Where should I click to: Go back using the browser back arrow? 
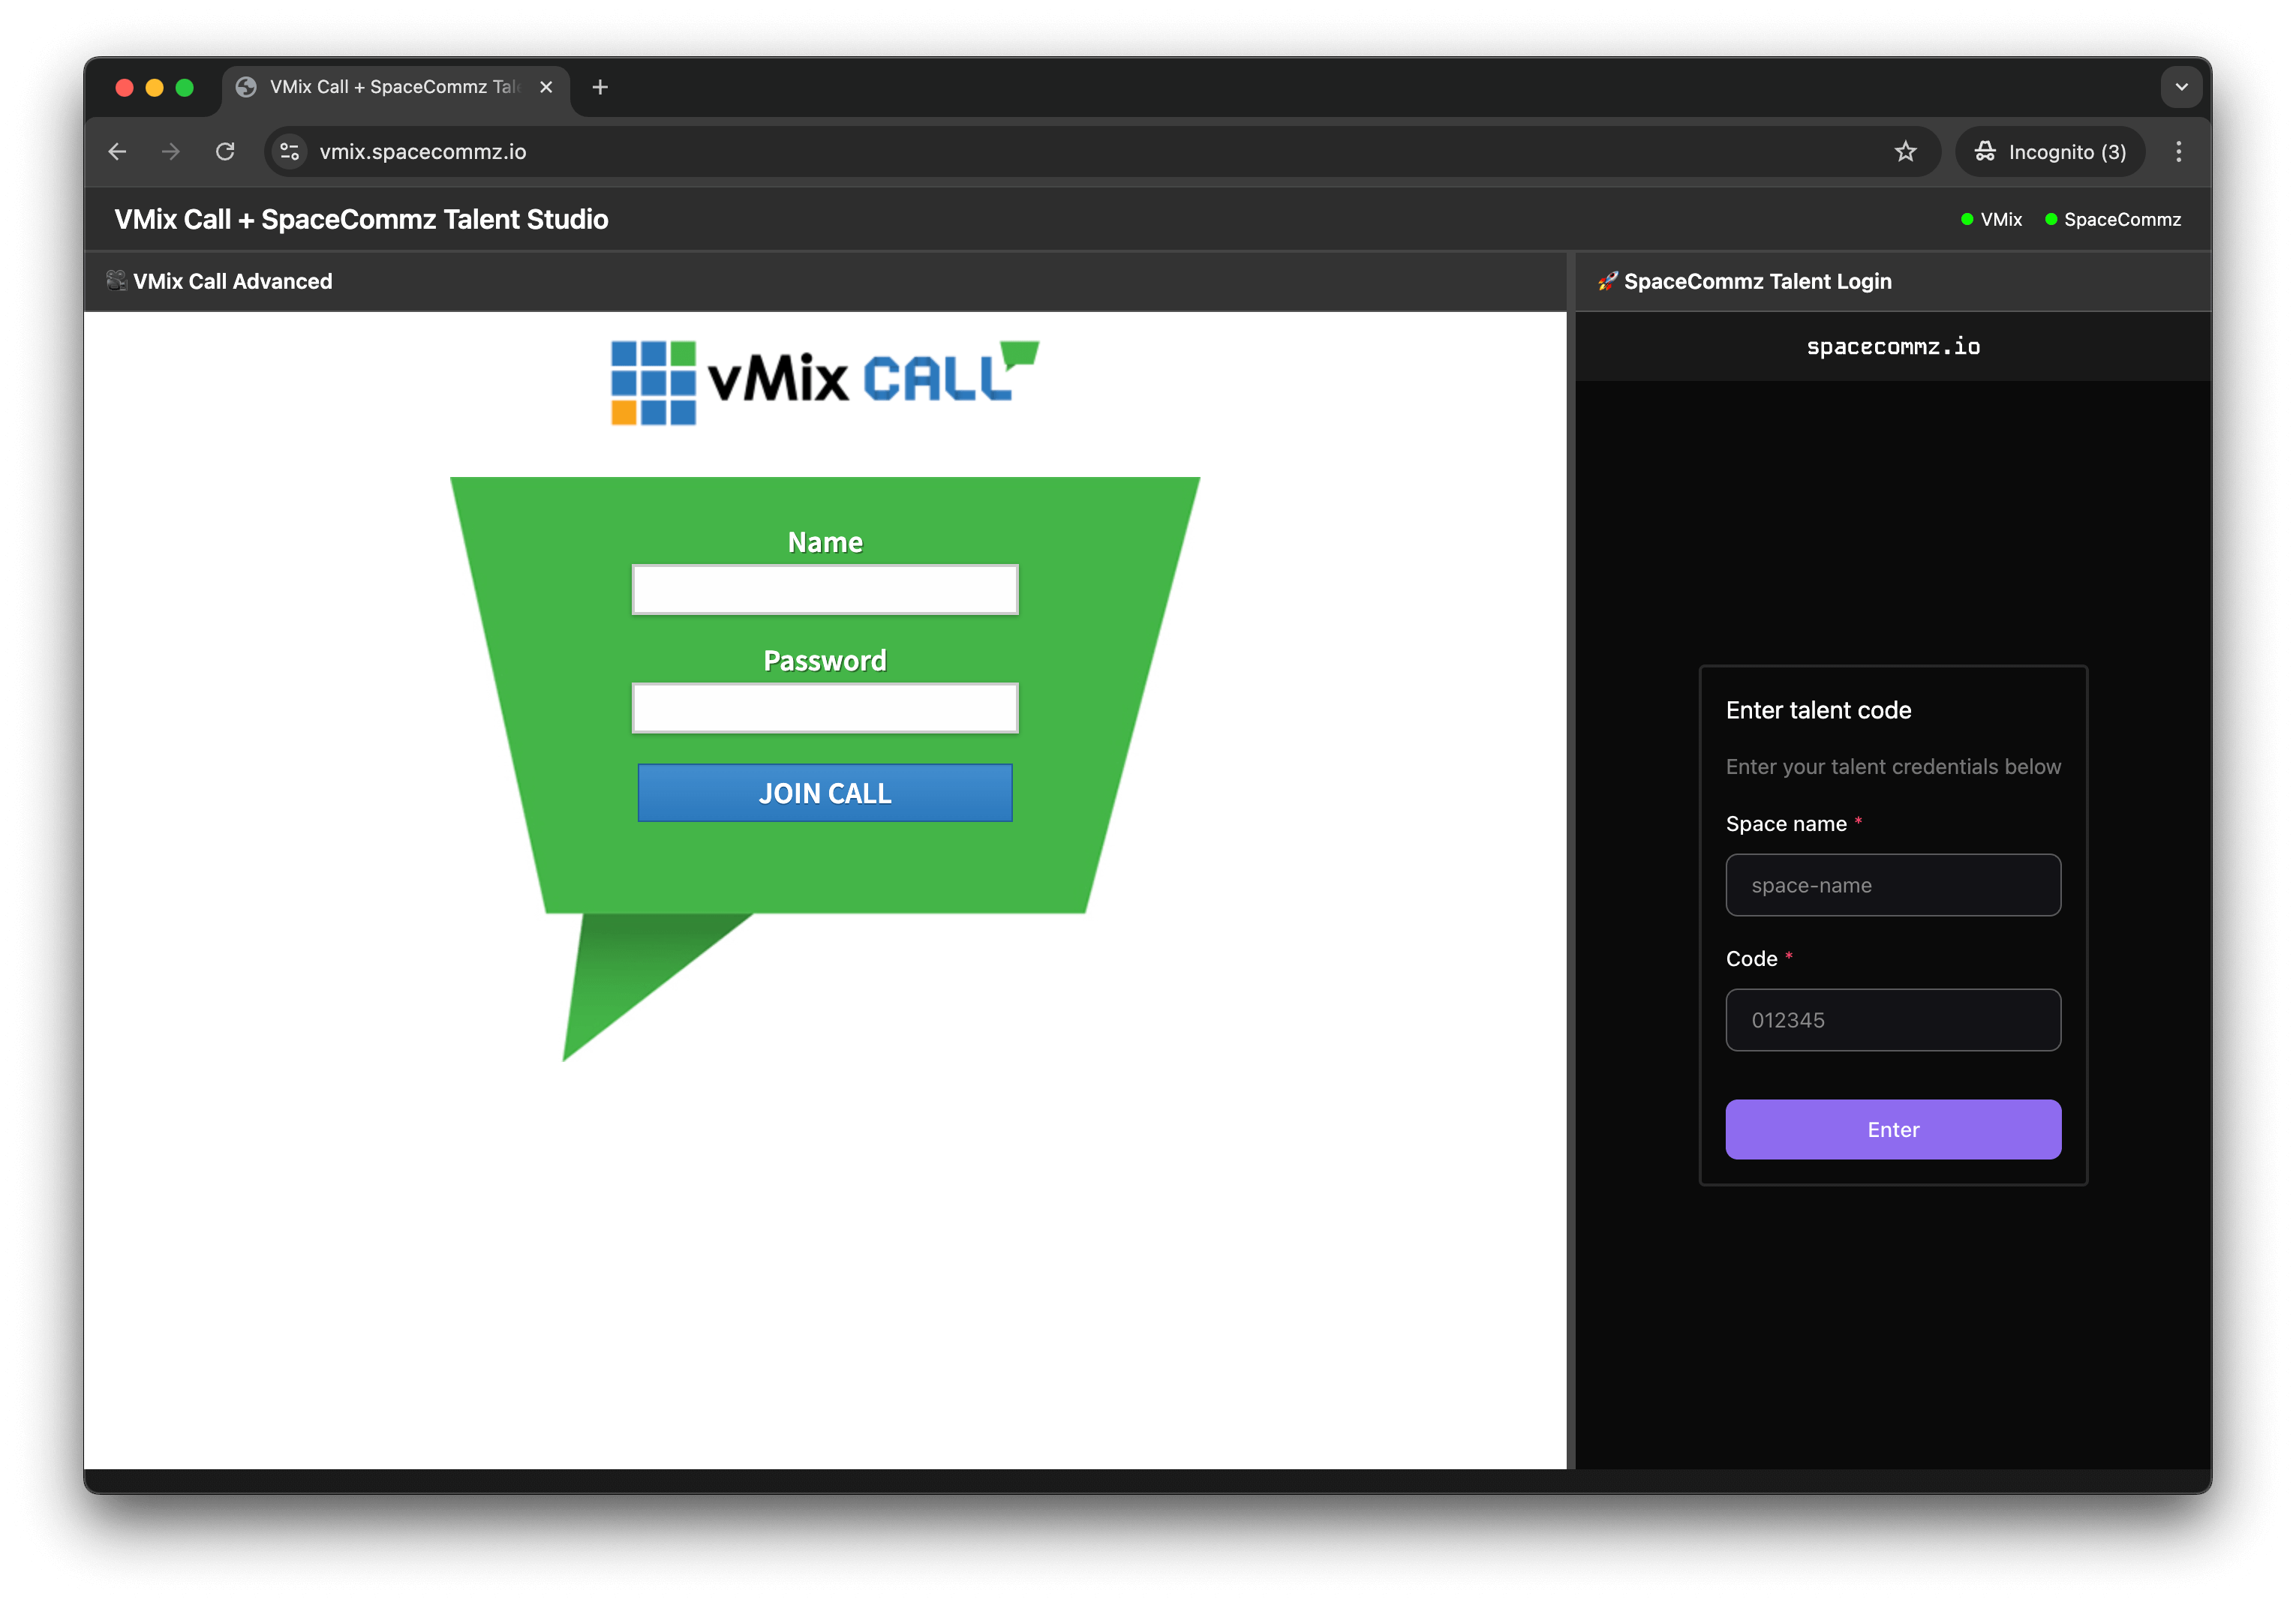pyautogui.click(x=117, y=152)
